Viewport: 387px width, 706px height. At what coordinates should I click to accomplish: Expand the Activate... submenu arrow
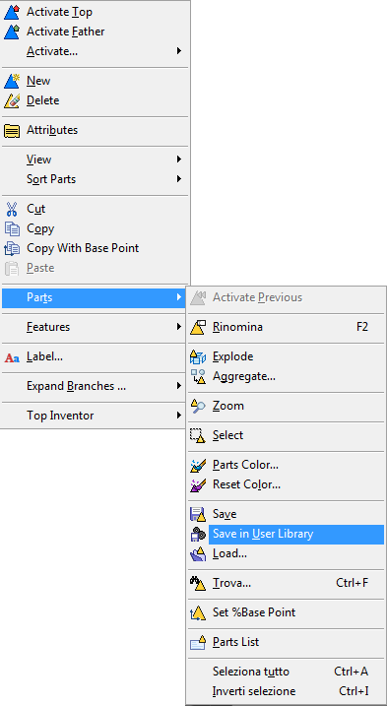pyautogui.click(x=179, y=51)
